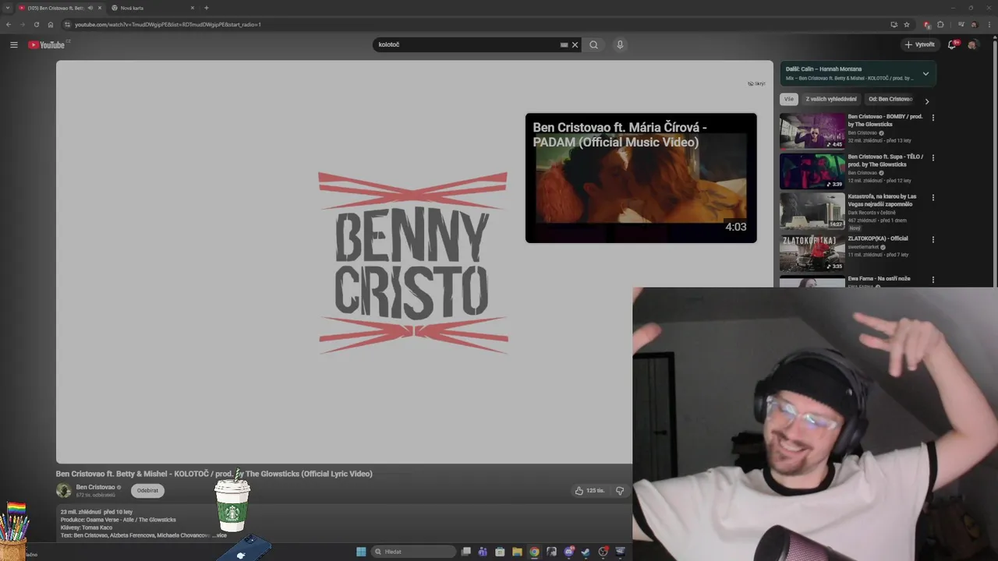998x561 pixels.
Task: Open Windows Start menu
Action: pos(361,552)
